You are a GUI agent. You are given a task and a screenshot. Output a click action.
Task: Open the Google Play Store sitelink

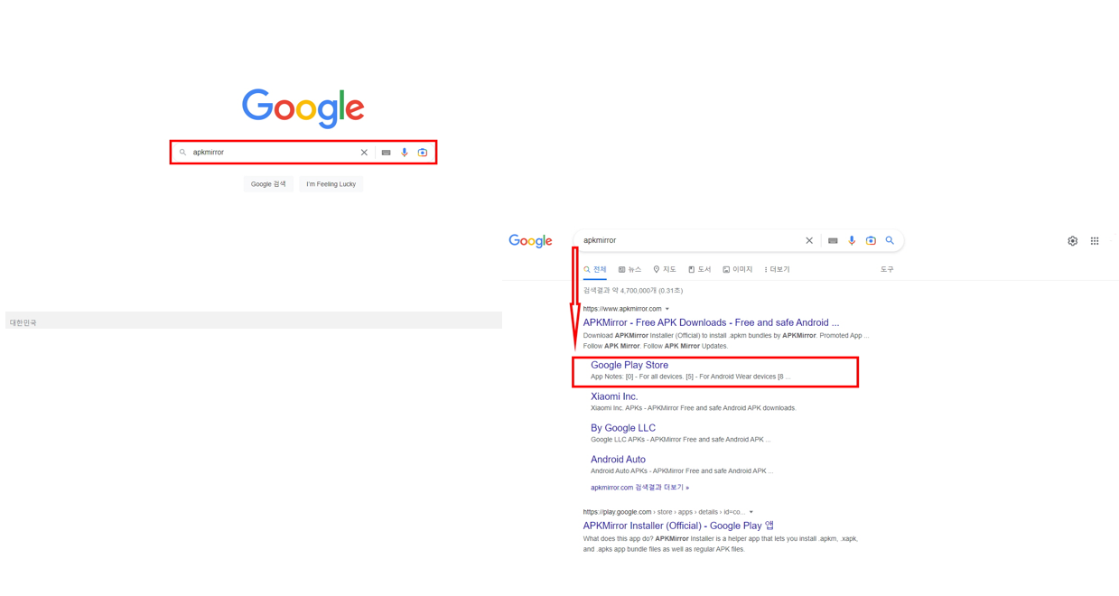(629, 365)
